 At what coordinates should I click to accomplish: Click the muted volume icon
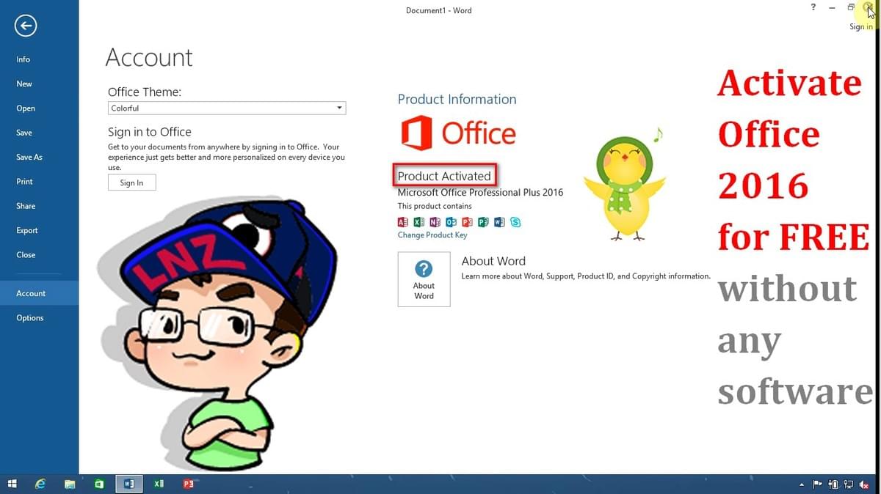tap(864, 484)
